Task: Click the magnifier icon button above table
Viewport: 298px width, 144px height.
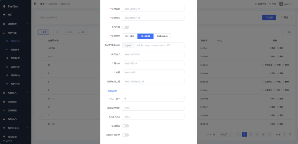Action: click(283, 32)
